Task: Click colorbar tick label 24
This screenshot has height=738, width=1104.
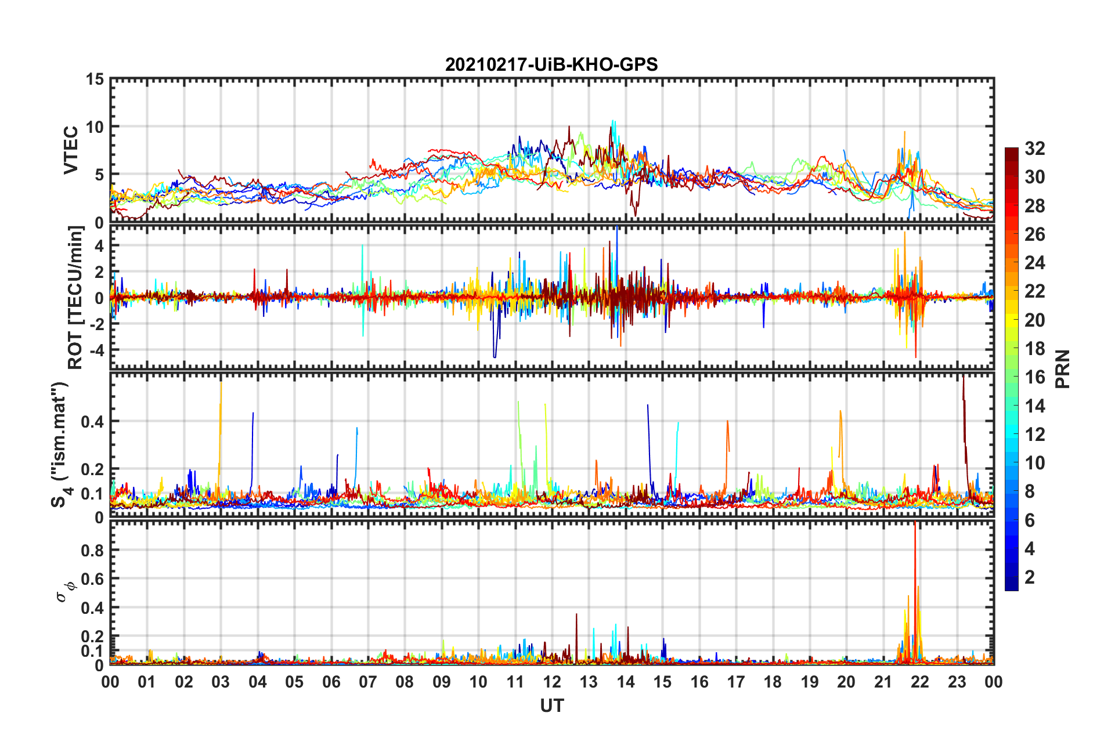Action: [x=1035, y=263]
